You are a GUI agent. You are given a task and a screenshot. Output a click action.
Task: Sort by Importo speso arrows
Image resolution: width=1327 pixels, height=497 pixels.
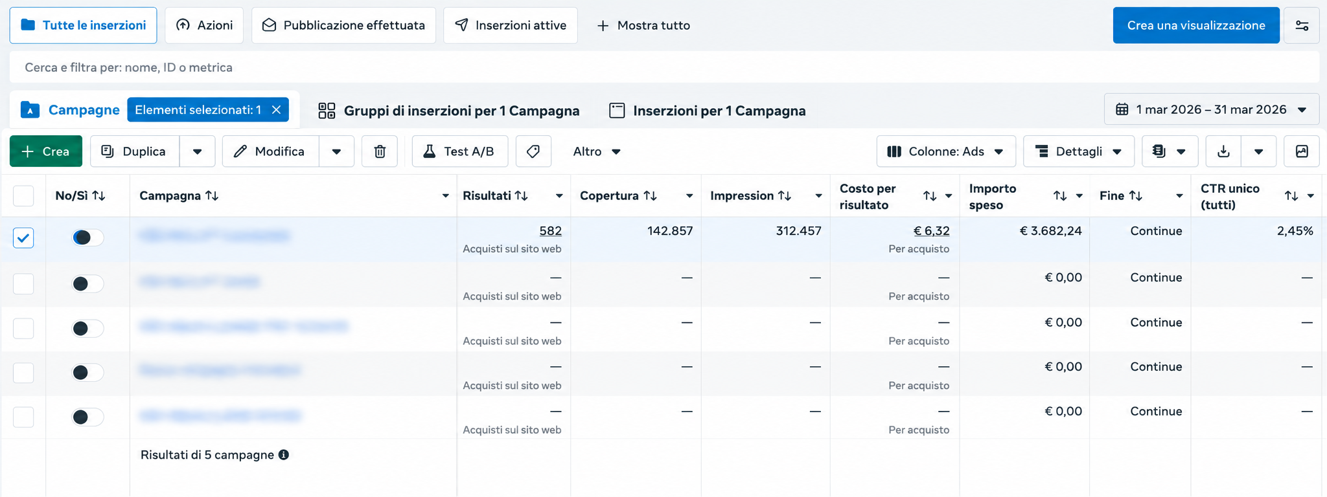(1060, 196)
